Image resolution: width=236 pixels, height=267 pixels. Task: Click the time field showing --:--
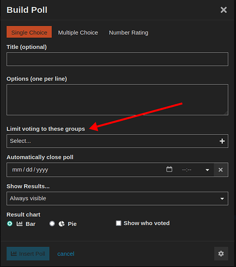pyautogui.click(x=187, y=170)
